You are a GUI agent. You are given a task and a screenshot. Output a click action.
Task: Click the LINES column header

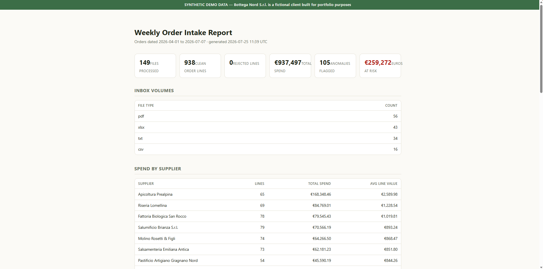pyautogui.click(x=260, y=184)
